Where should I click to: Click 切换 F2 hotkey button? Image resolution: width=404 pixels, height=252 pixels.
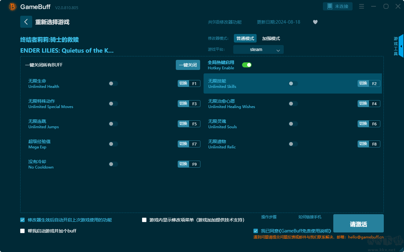pyautogui.click(x=369, y=83)
